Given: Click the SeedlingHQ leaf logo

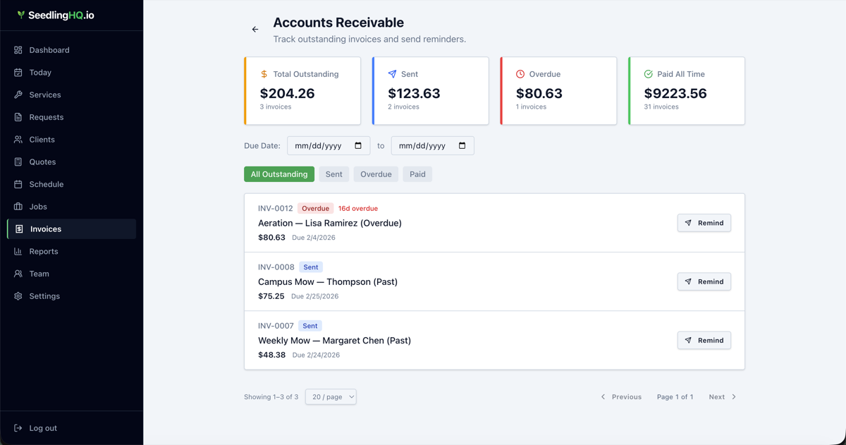Looking at the screenshot, I should tap(20, 14).
